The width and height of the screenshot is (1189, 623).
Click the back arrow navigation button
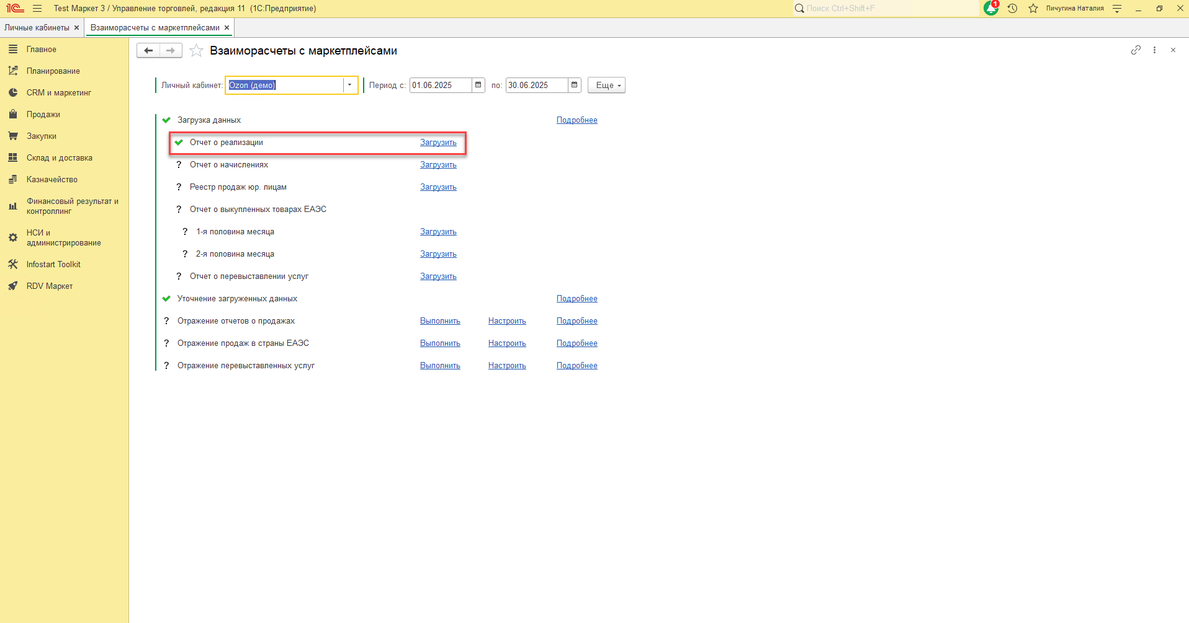(x=148, y=51)
